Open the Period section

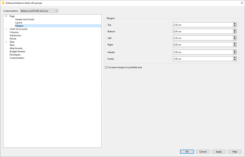tap(13, 39)
